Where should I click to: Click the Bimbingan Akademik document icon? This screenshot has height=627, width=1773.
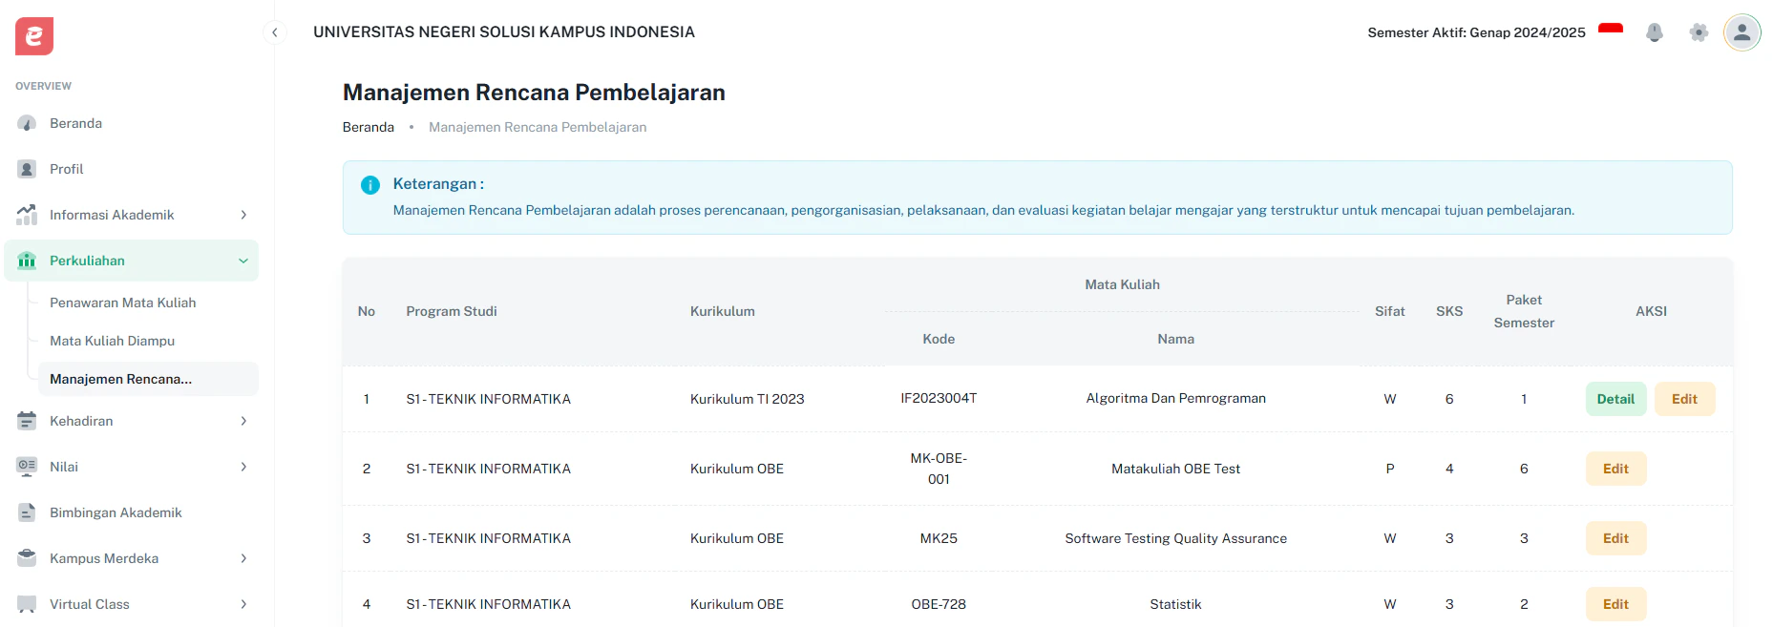click(x=27, y=512)
